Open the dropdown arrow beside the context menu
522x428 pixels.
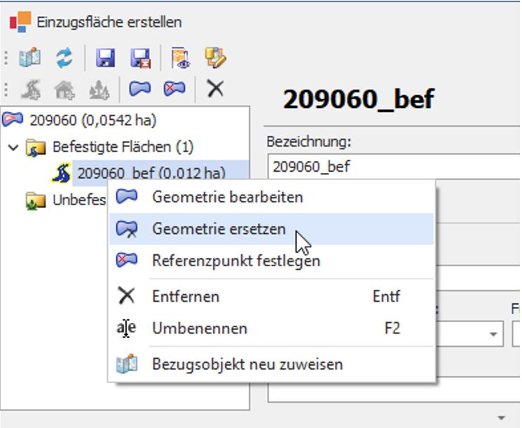coord(495,334)
